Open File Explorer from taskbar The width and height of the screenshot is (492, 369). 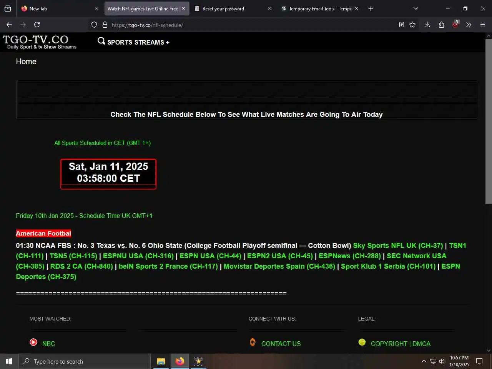point(161,361)
